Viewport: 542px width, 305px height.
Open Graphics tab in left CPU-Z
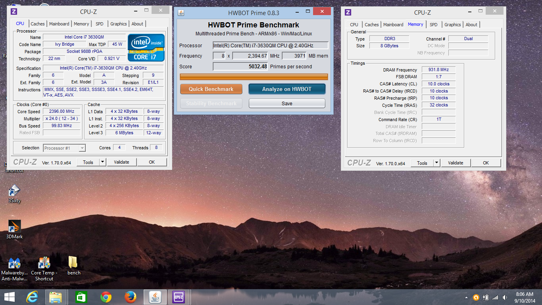tap(119, 24)
